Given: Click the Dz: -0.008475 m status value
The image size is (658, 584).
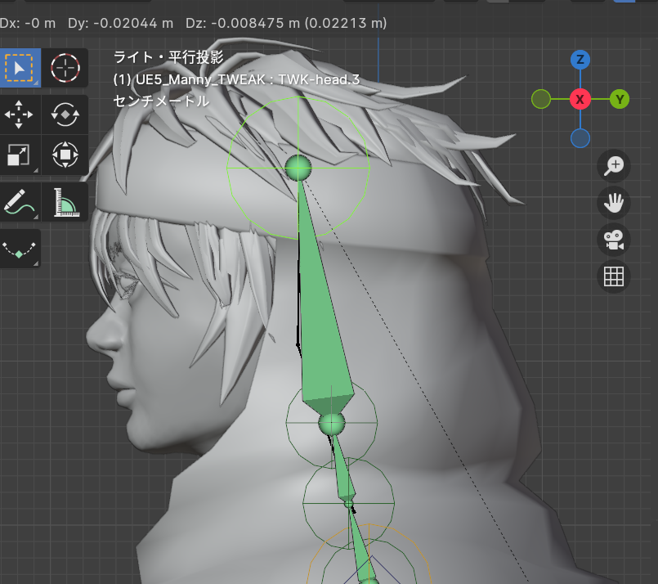Looking at the screenshot, I should click(286, 23).
